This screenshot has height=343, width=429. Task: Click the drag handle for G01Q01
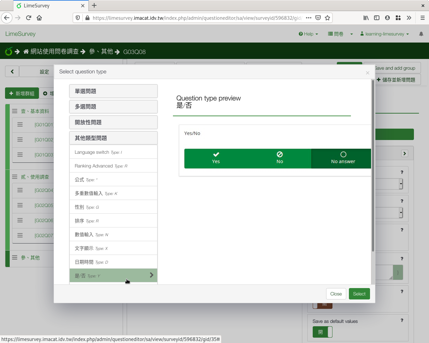(x=20, y=125)
